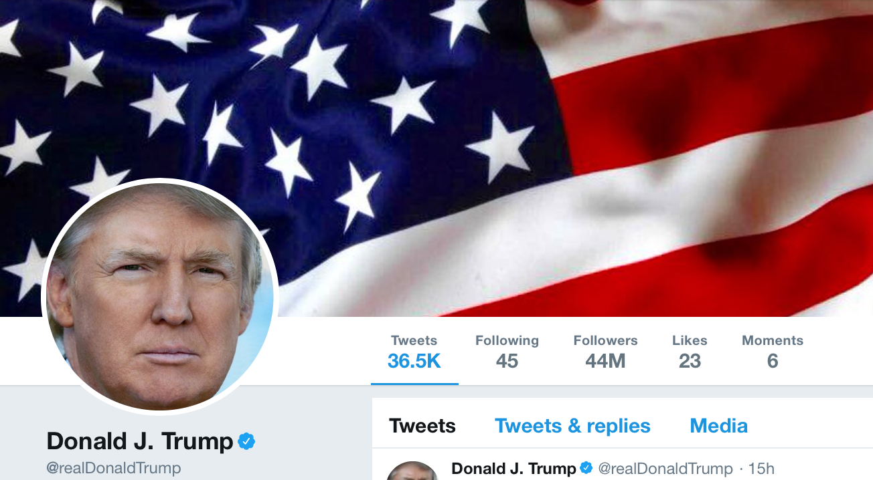873x480 pixels.
Task: Click the 44M followers count number
Action: coord(605,361)
